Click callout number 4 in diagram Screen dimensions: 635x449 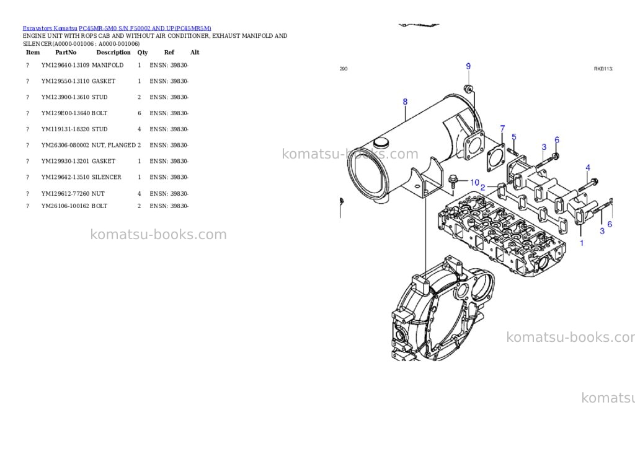[x=588, y=168]
